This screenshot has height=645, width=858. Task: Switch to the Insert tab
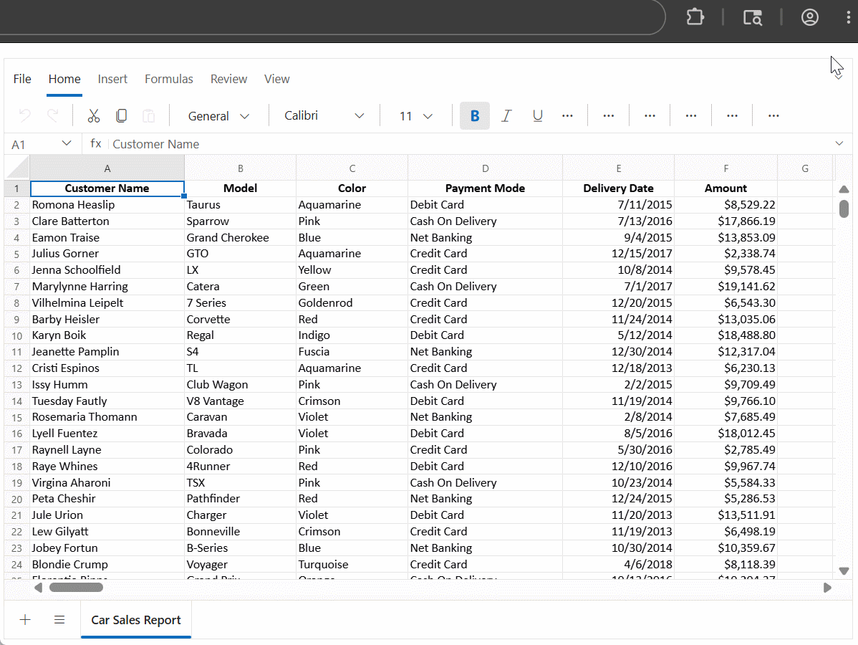112,79
